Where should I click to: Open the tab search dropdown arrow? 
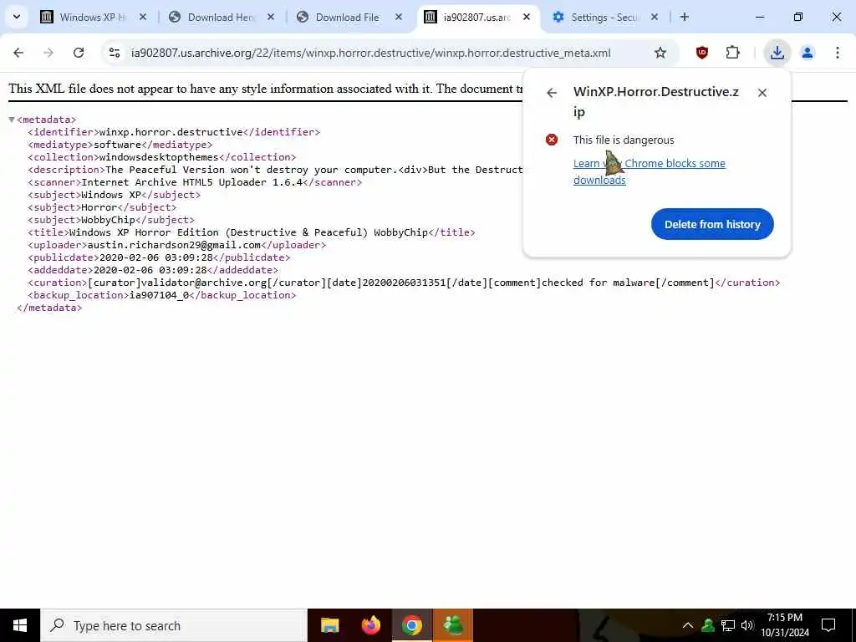[x=17, y=17]
